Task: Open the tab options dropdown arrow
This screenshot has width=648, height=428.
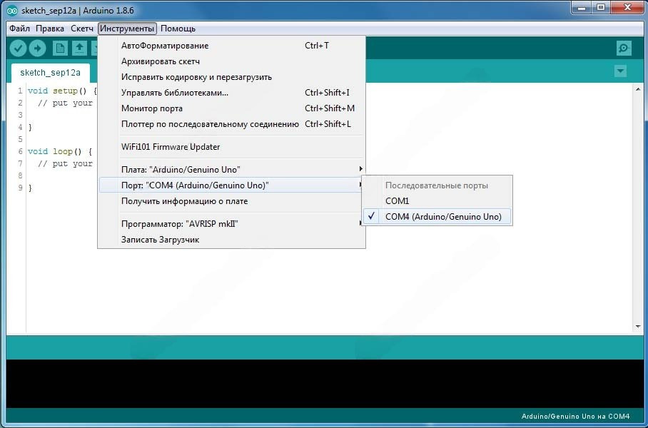Action: (x=620, y=71)
